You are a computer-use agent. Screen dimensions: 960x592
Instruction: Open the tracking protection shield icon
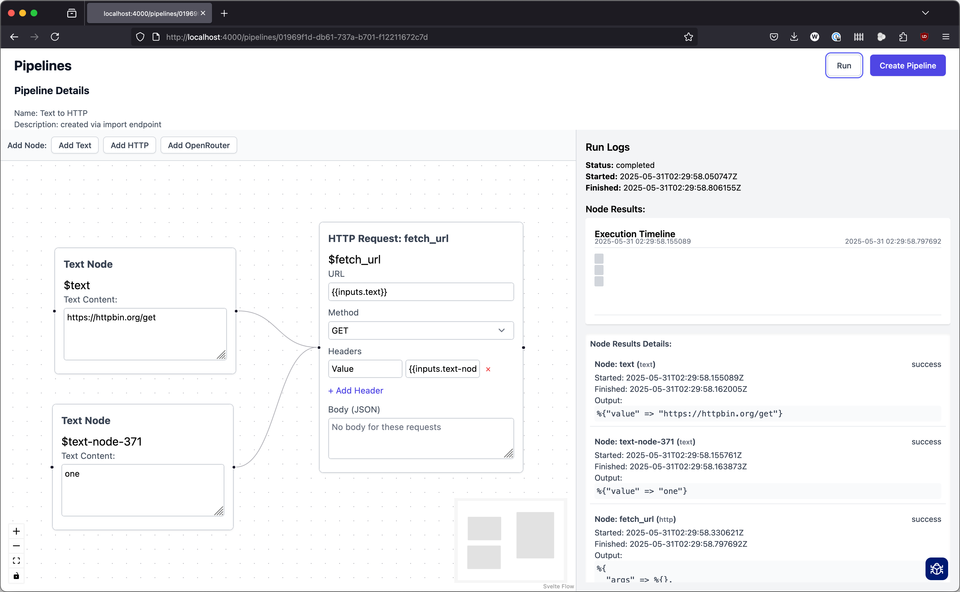(140, 37)
